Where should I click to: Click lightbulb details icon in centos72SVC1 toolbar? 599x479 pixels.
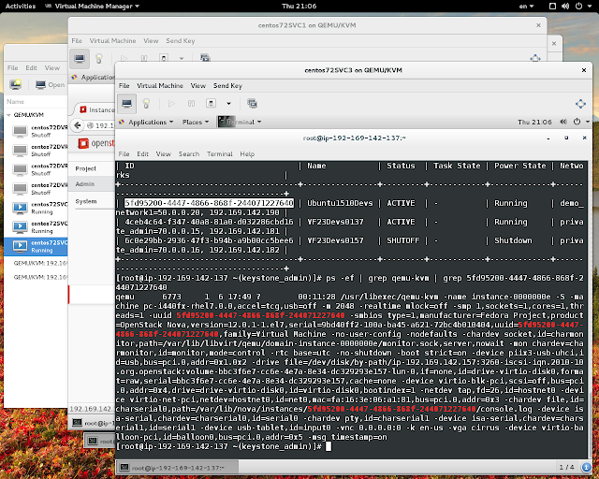[x=99, y=58]
